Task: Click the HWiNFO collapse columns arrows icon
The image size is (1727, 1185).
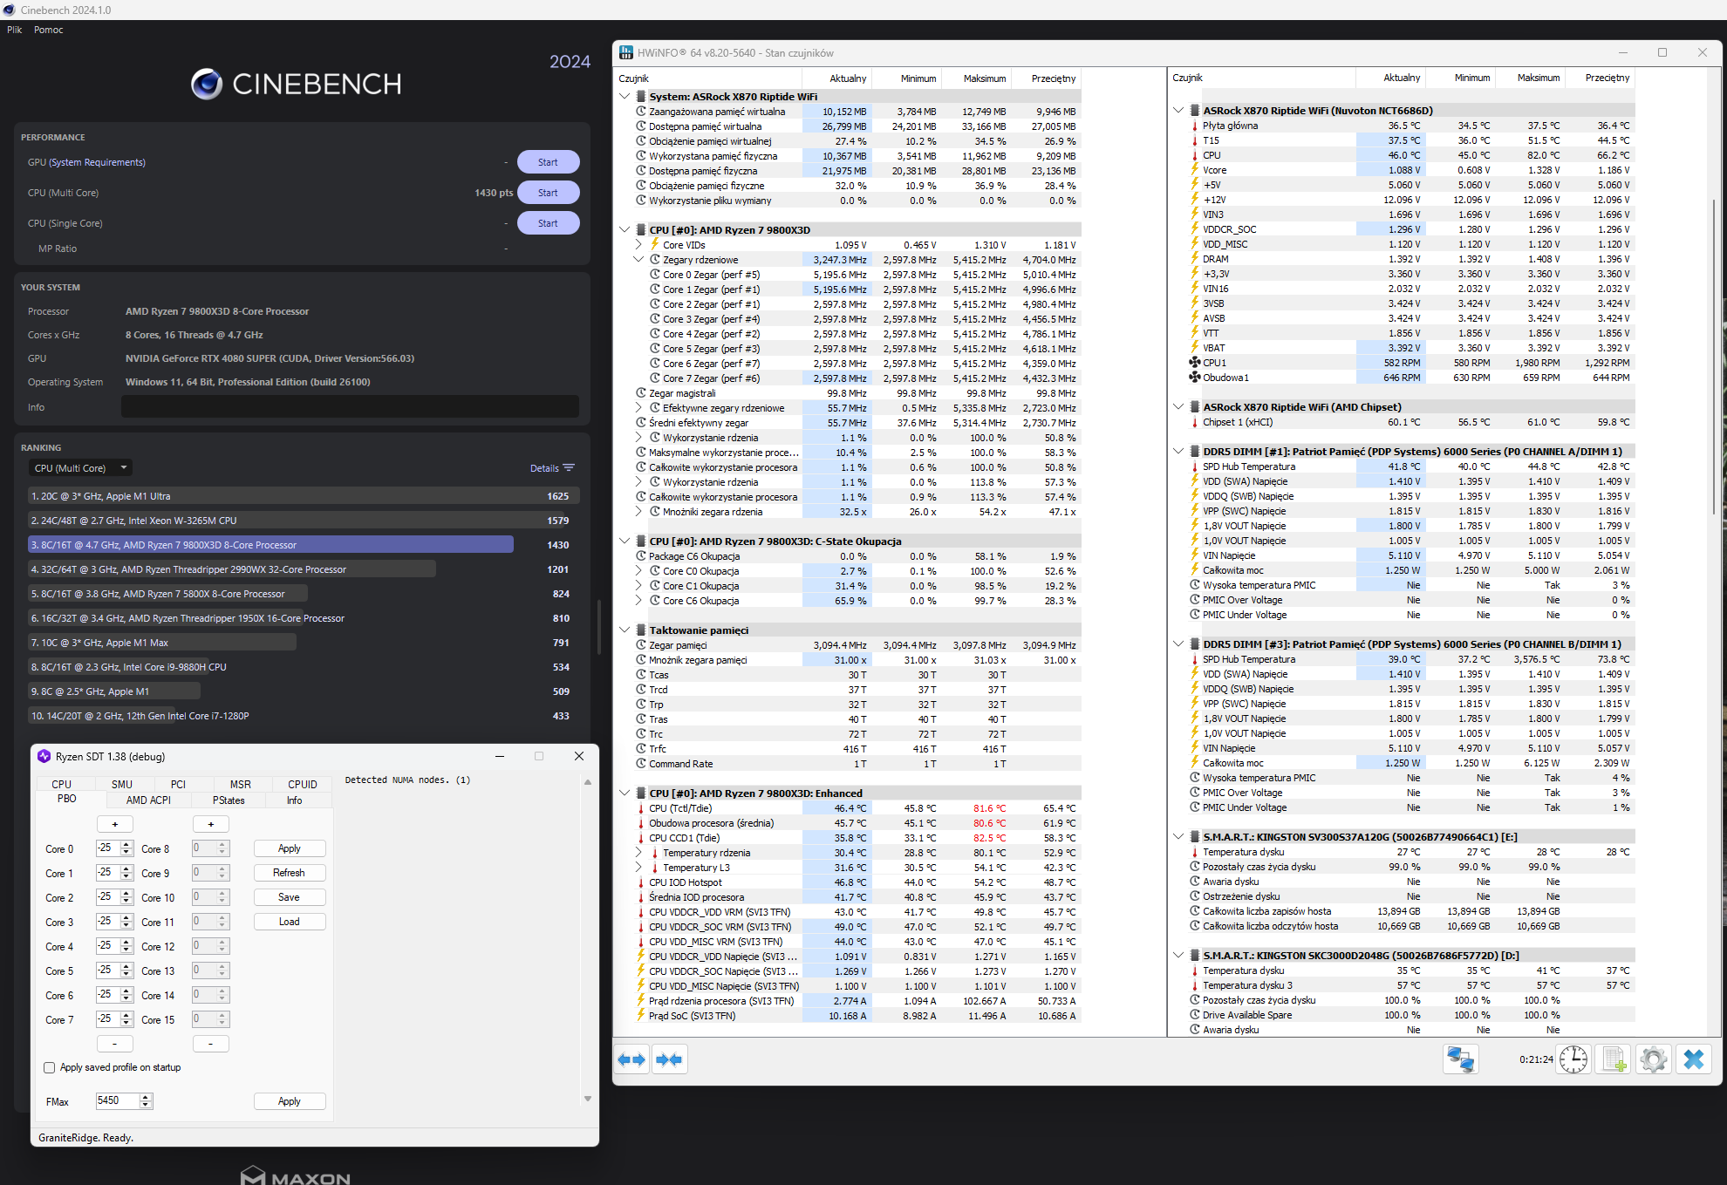Action: pyautogui.click(x=669, y=1059)
